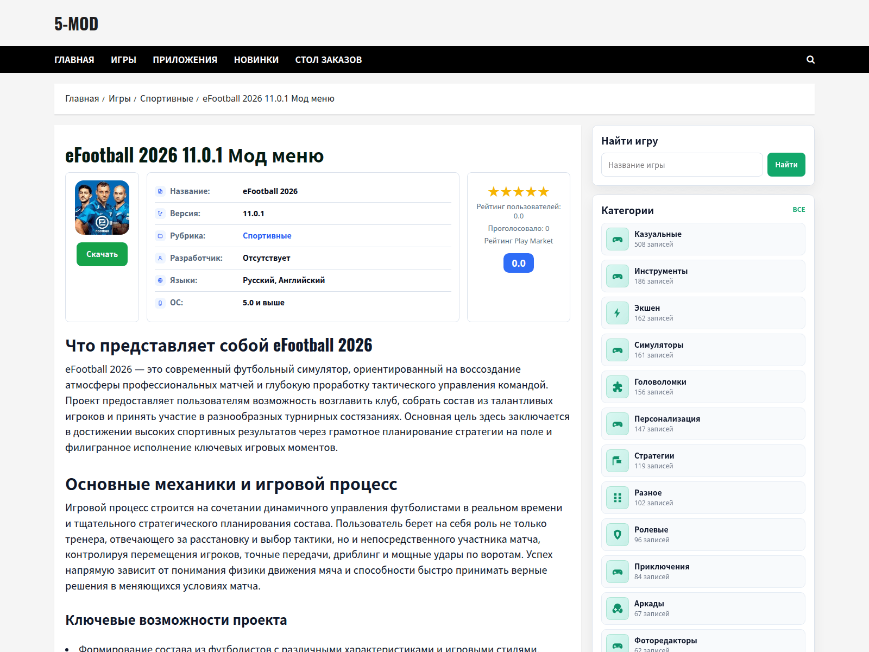Click the icon beside Название label
Screen dimensions: 869x652
click(160, 191)
